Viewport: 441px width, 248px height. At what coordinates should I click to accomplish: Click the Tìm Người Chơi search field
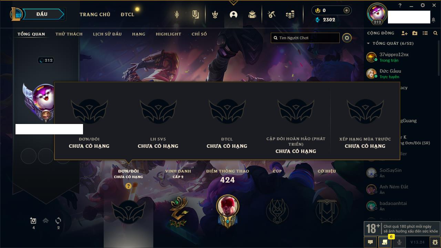[x=305, y=38]
